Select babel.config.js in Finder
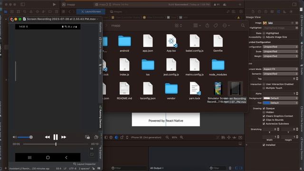The width and height of the screenshot is (304, 171). [x=194, y=43]
